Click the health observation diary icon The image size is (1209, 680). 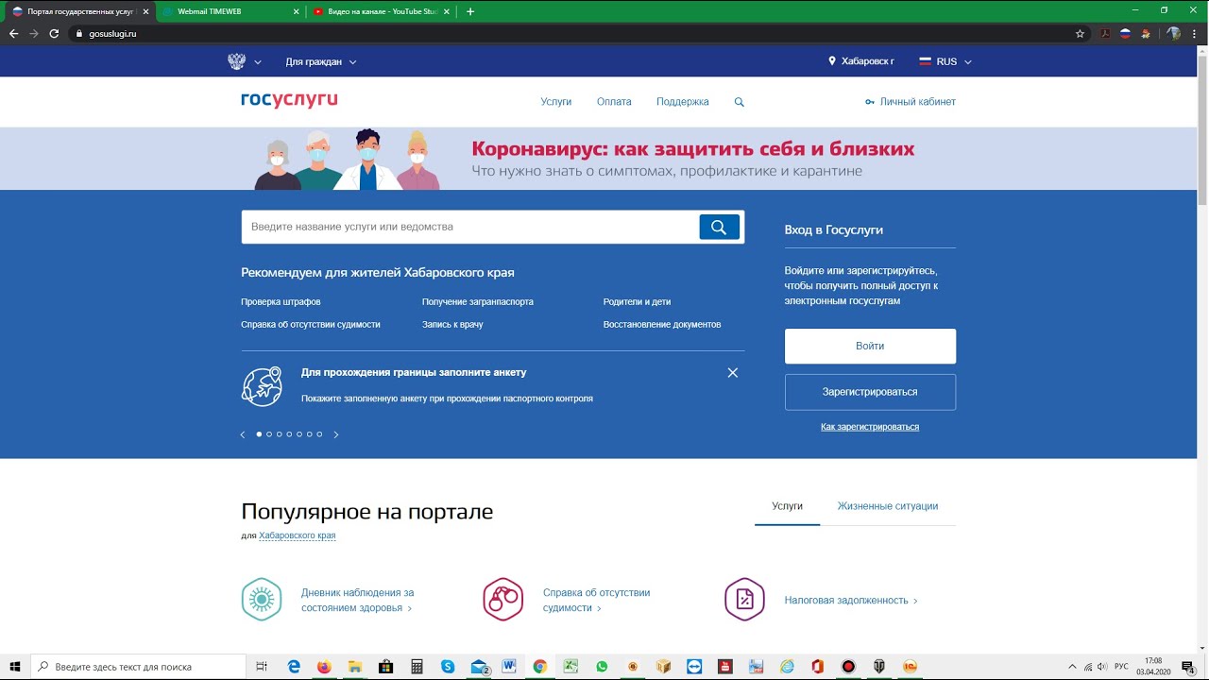click(262, 600)
